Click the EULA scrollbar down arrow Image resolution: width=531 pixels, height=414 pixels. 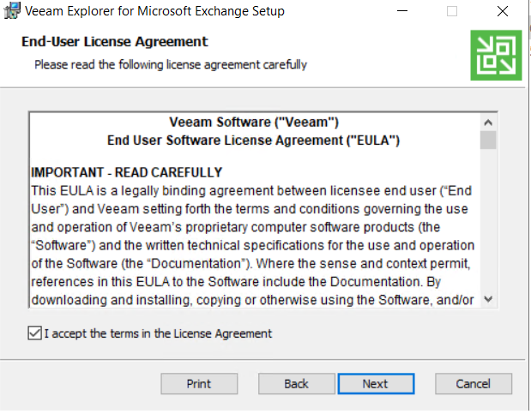[x=488, y=299]
